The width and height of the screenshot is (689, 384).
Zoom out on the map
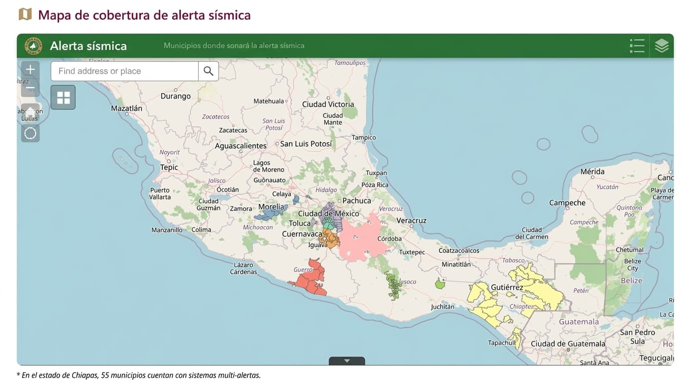click(x=31, y=88)
